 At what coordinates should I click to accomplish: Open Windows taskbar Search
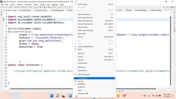coord(58,96)
